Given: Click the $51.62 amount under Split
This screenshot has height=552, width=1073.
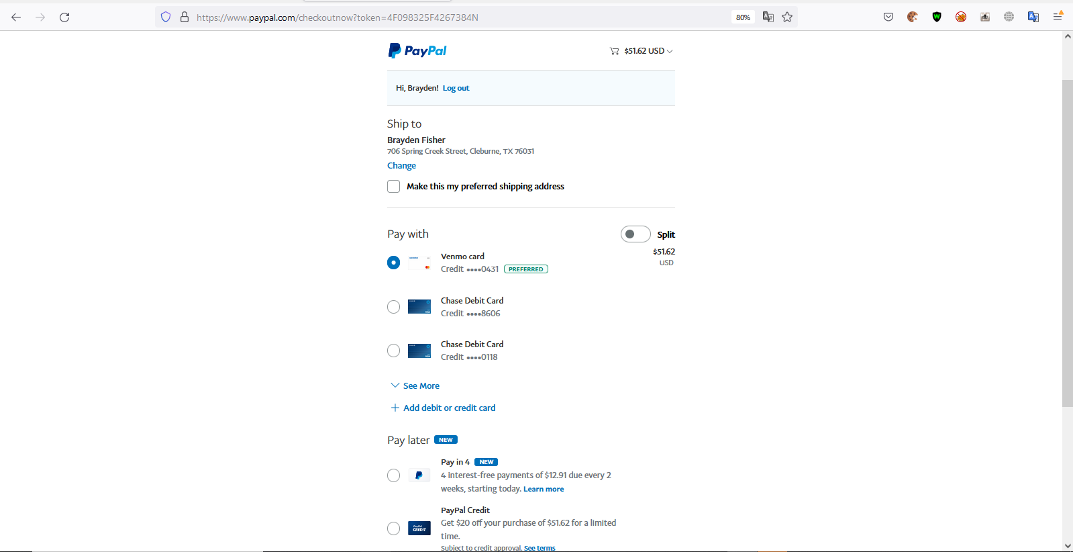Looking at the screenshot, I should [x=664, y=252].
